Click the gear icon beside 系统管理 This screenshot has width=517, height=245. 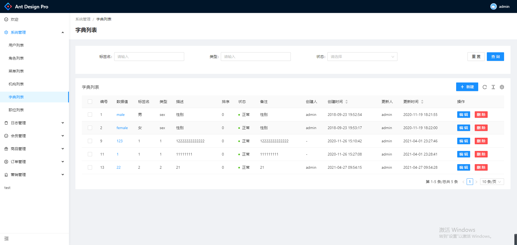pos(6,32)
